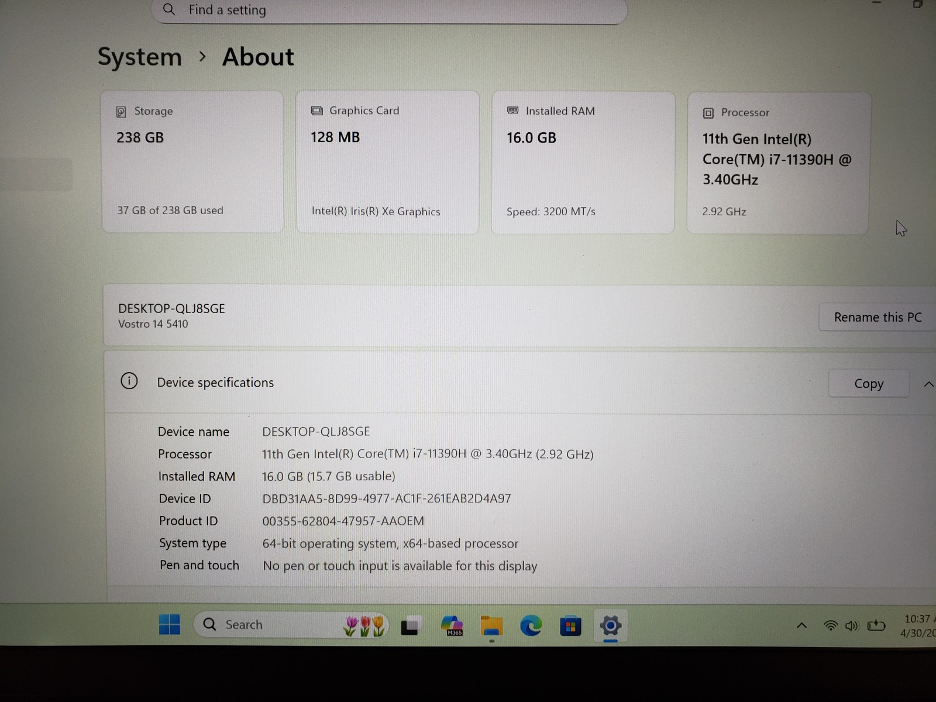Click the battery charging icon
The image size is (936, 702).
[876, 625]
